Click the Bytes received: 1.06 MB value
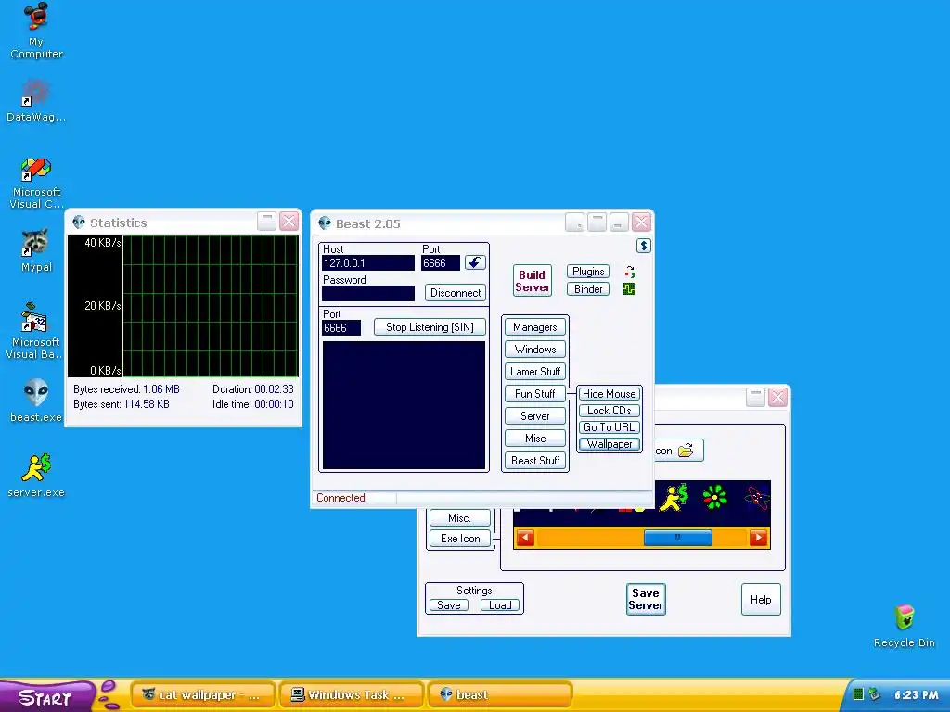This screenshot has width=950, height=712. (x=161, y=389)
